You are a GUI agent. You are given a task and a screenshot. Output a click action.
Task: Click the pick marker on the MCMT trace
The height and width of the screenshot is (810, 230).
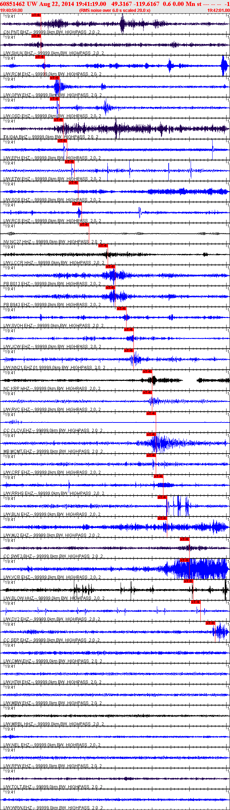click(151, 434)
